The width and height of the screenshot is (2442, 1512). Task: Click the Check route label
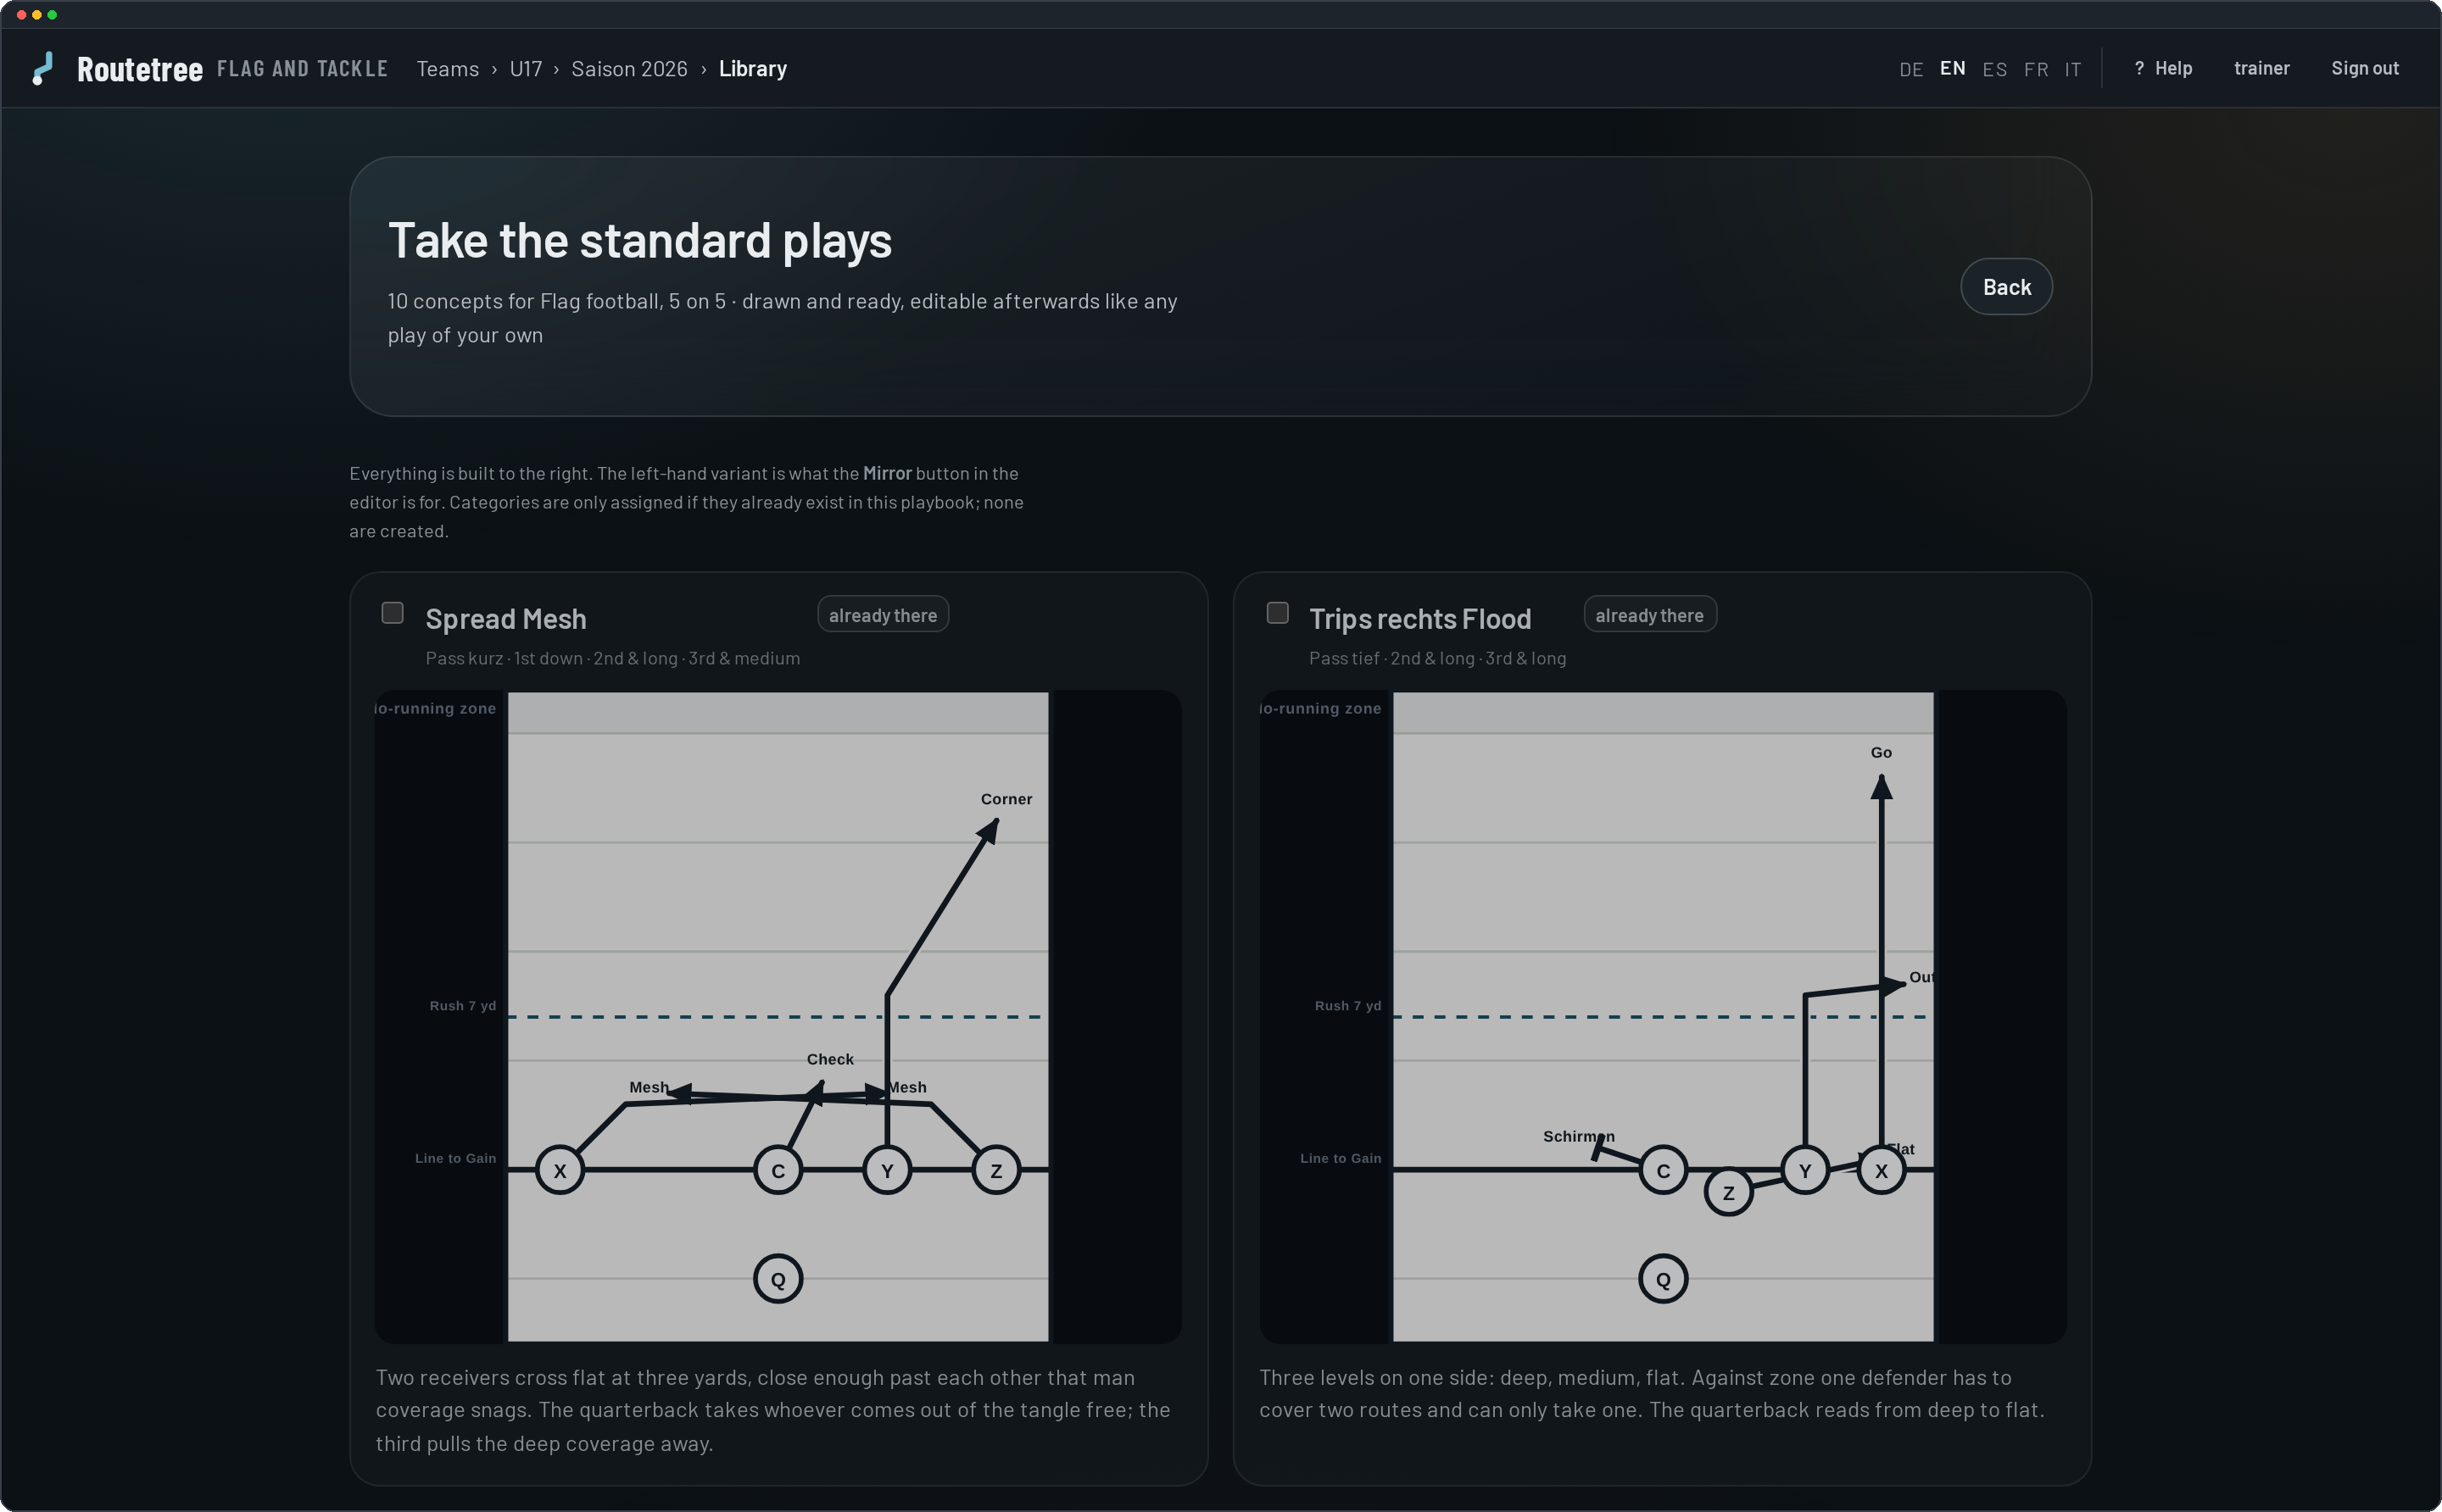829,1059
